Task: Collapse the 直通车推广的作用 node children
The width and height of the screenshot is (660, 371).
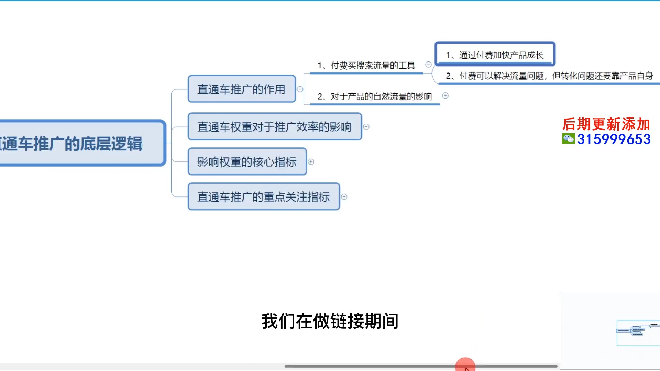Action: coord(300,89)
